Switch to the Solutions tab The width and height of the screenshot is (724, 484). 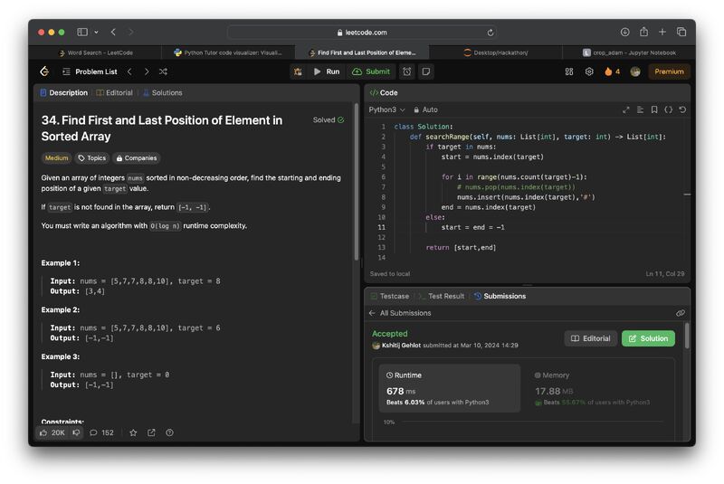[x=163, y=93]
